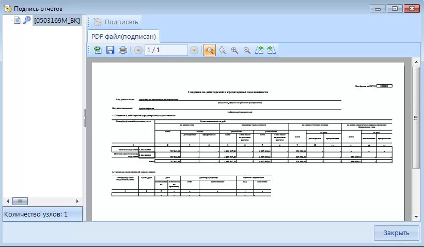Click the report title in the PDF page
This screenshot has height=247, width=424.
click(x=228, y=92)
